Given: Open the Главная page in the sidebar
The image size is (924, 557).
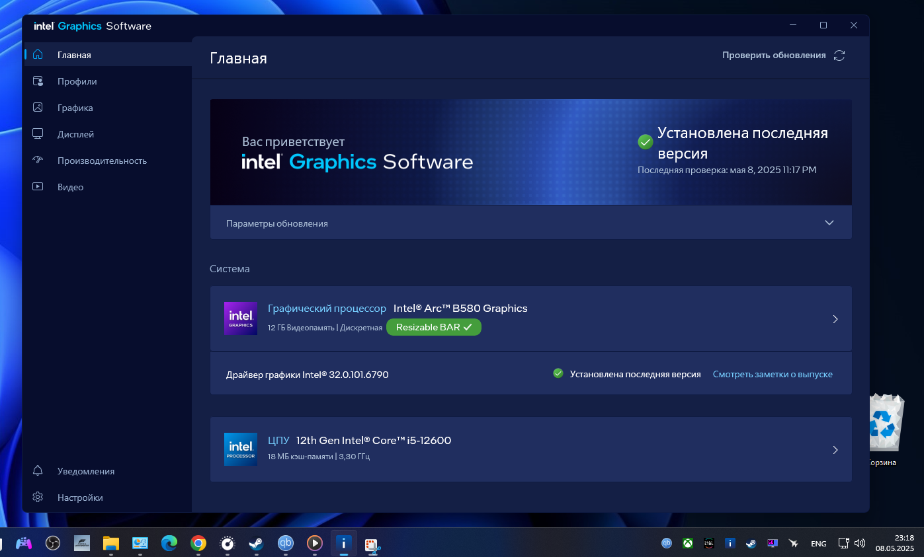Looking at the screenshot, I should click(108, 55).
